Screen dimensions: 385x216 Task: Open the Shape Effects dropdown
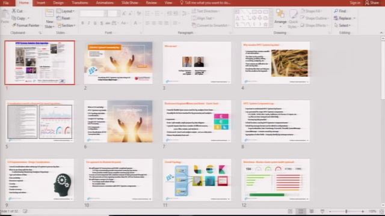pos(314,25)
